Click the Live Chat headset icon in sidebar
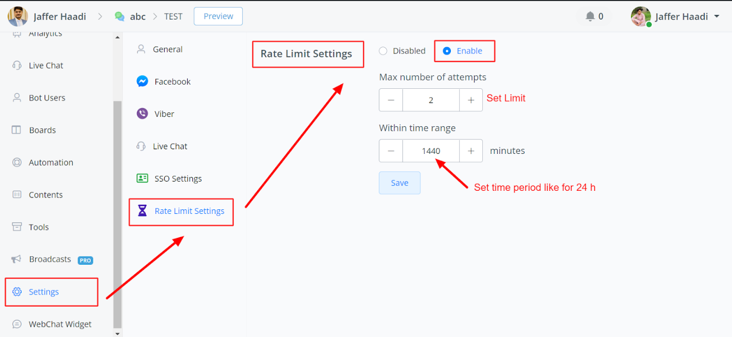The width and height of the screenshot is (732, 337). tap(17, 66)
